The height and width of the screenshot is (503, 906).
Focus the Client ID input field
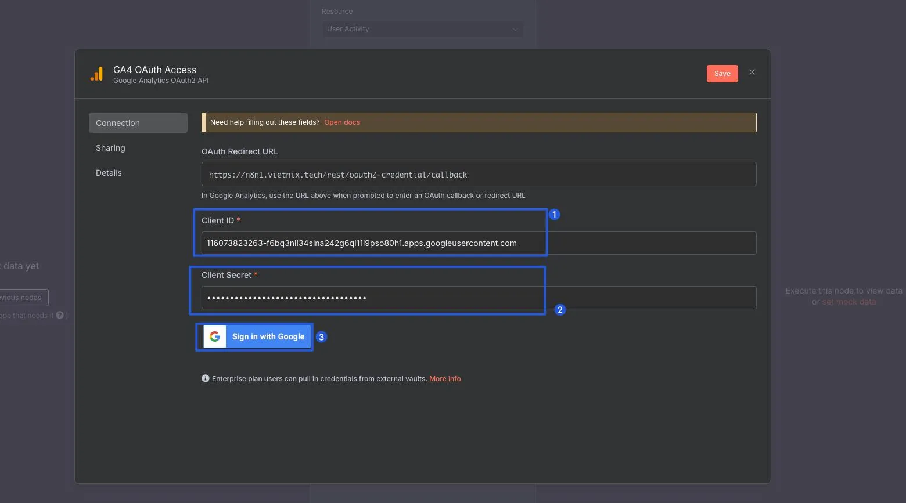(479, 243)
